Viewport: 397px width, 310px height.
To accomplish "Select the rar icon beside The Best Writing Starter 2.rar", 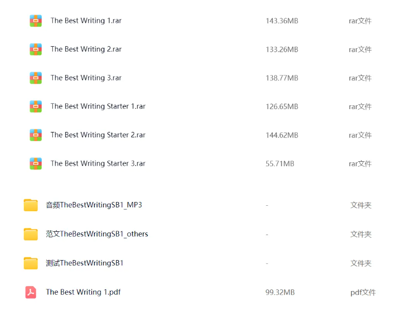I will point(36,135).
